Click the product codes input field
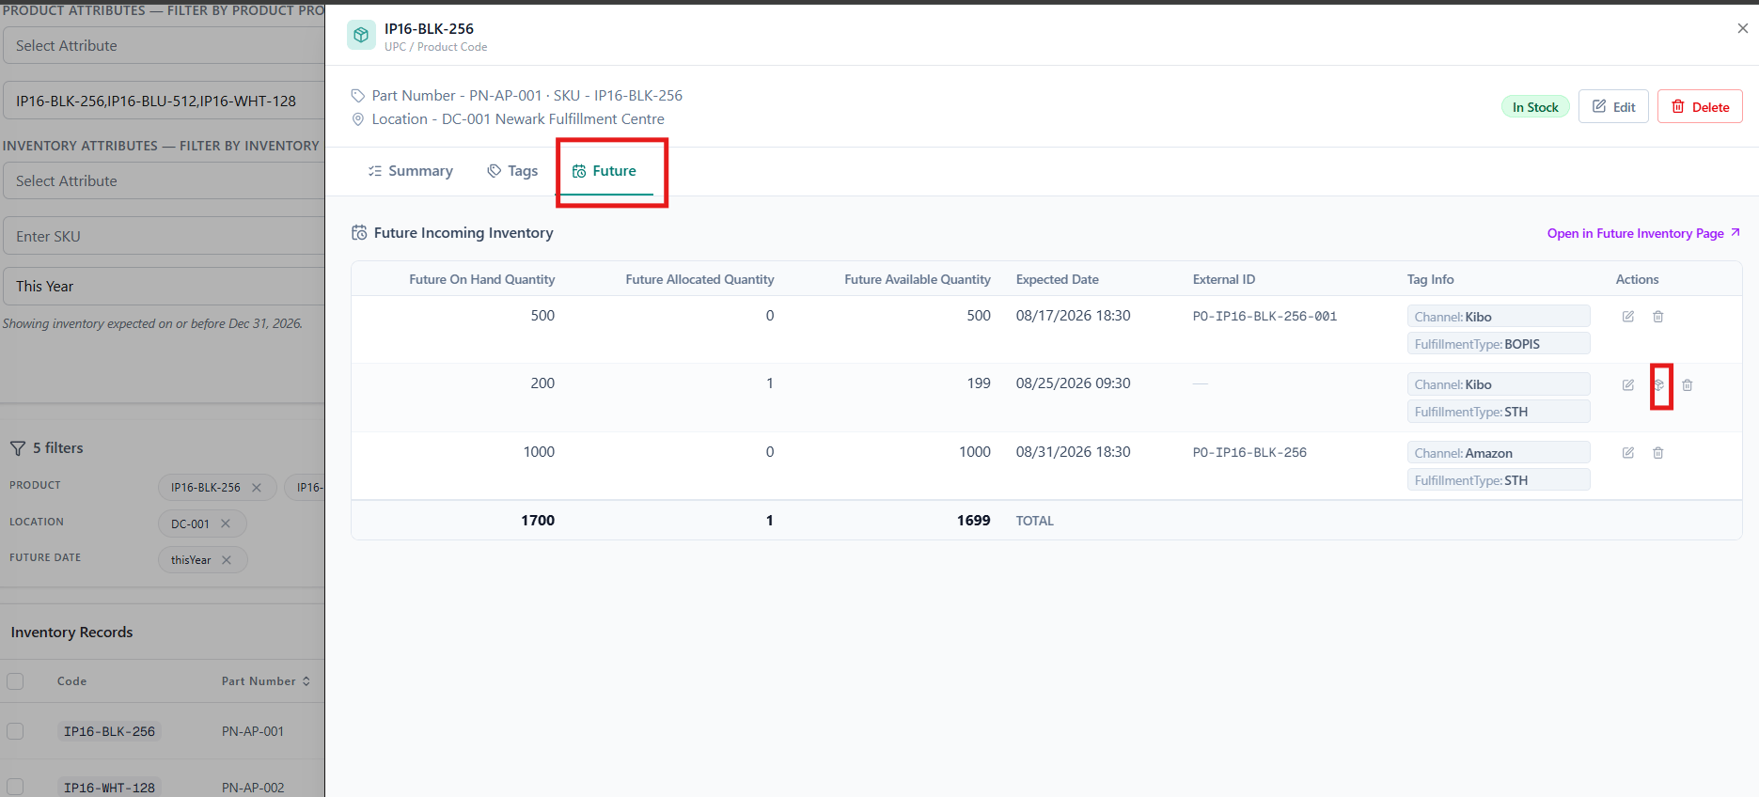This screenshot has width=1759, height=797. click(164, 101)
